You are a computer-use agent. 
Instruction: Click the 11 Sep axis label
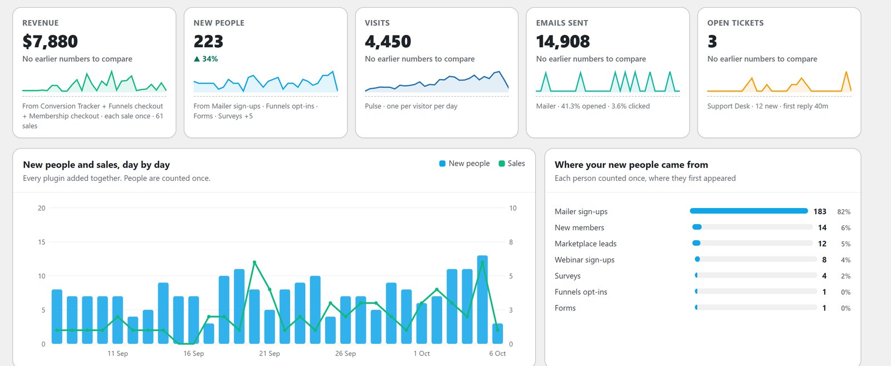click(118, 354)
